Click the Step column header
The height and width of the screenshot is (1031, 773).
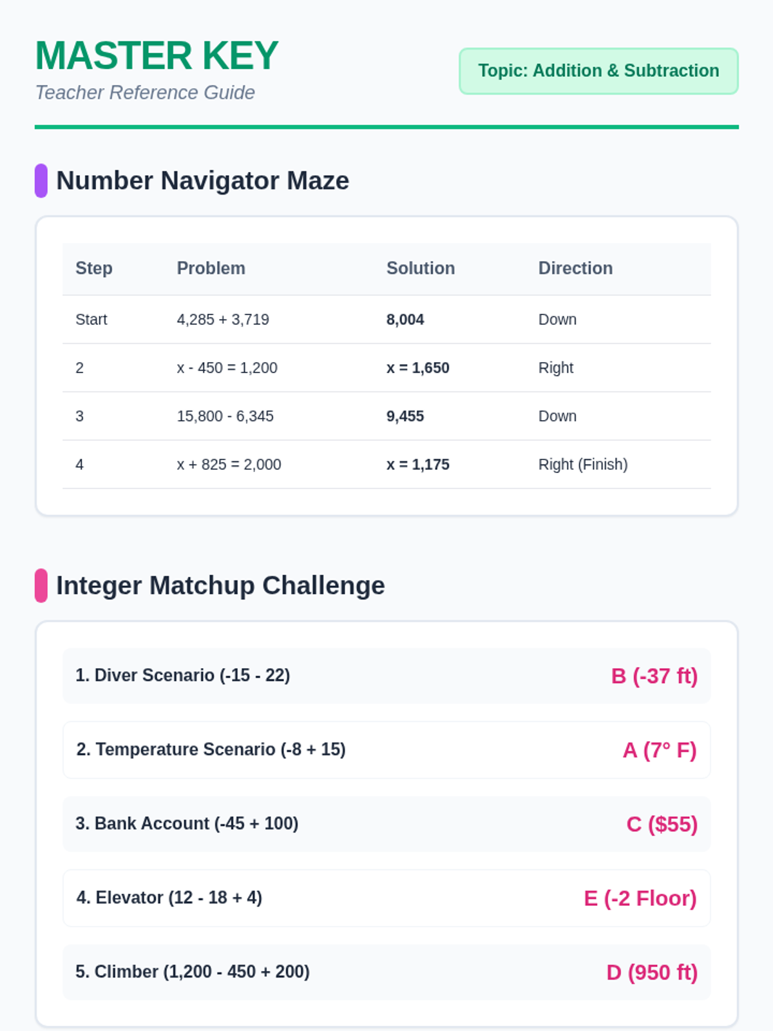click(94, 268)
